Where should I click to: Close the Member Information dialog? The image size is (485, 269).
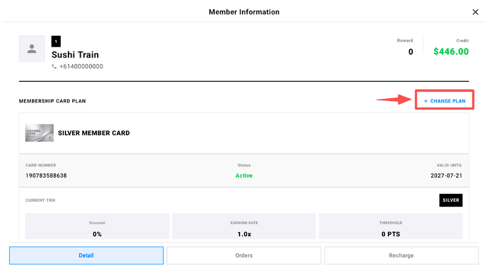(x=475, y=12)
